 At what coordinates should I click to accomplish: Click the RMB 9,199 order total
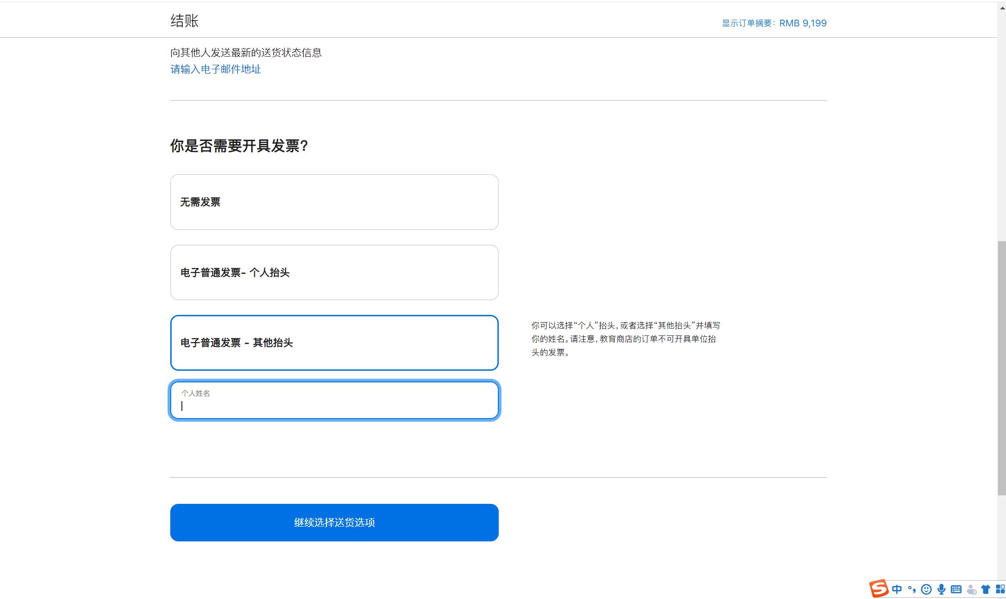coord(803,23)
